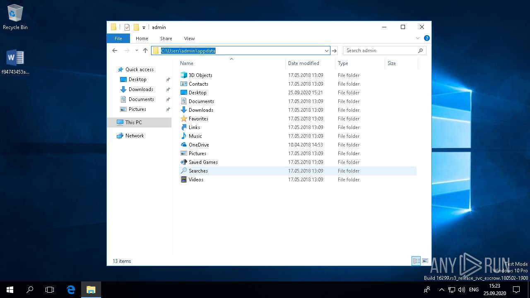Open Task View on taskbar

(50, 290)
